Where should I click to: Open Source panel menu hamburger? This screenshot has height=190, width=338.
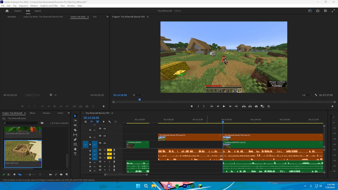pos(88,17)
